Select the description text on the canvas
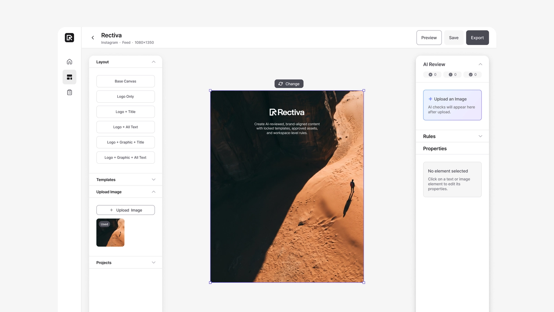The height and width of the screenshot is (312, 554). pos(287,128)
